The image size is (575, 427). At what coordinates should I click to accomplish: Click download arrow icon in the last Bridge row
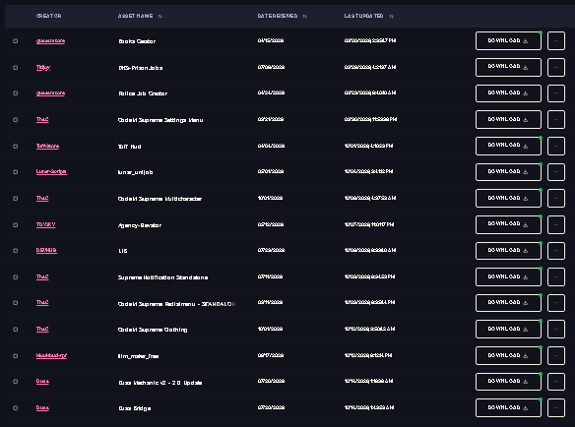pyautogui.click(x=526, y=408)
